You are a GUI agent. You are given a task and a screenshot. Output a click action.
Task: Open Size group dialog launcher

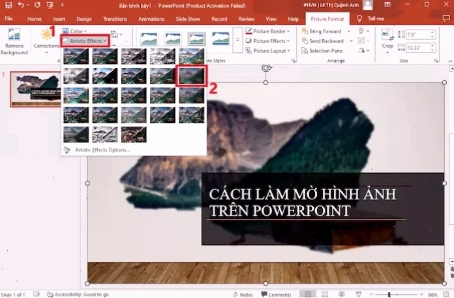pos(436,61)
